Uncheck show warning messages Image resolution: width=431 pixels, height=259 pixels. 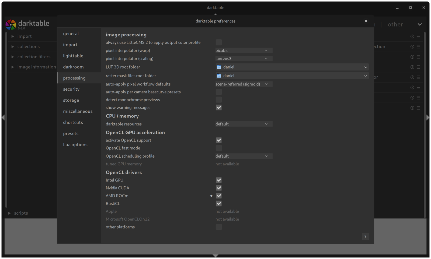pyautogui.click(x=219, y=108)
